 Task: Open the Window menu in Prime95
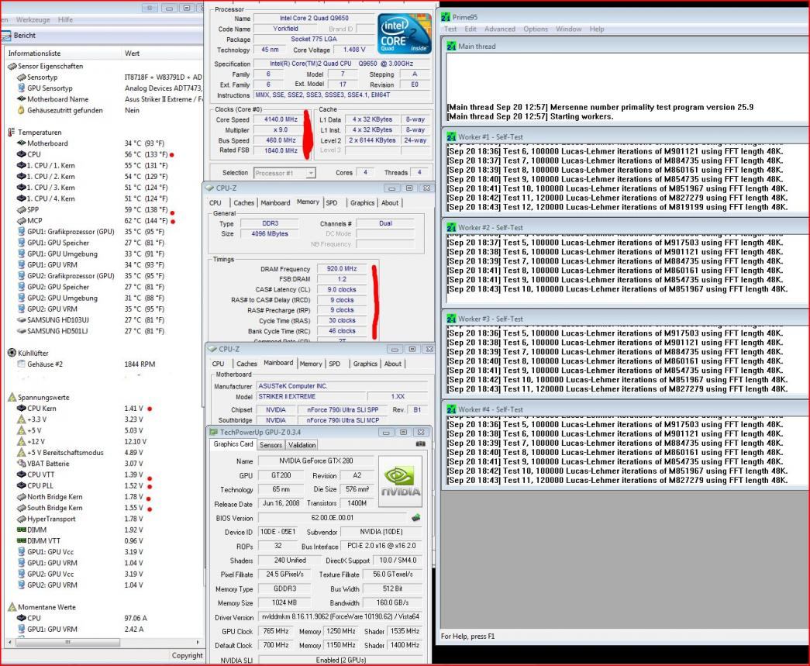569,29
